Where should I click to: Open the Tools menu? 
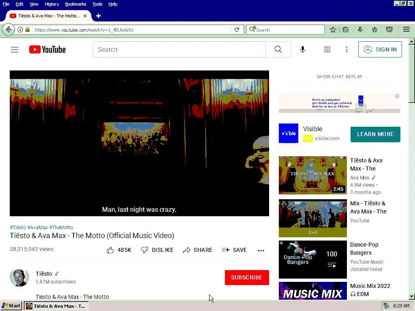(97, 4)
